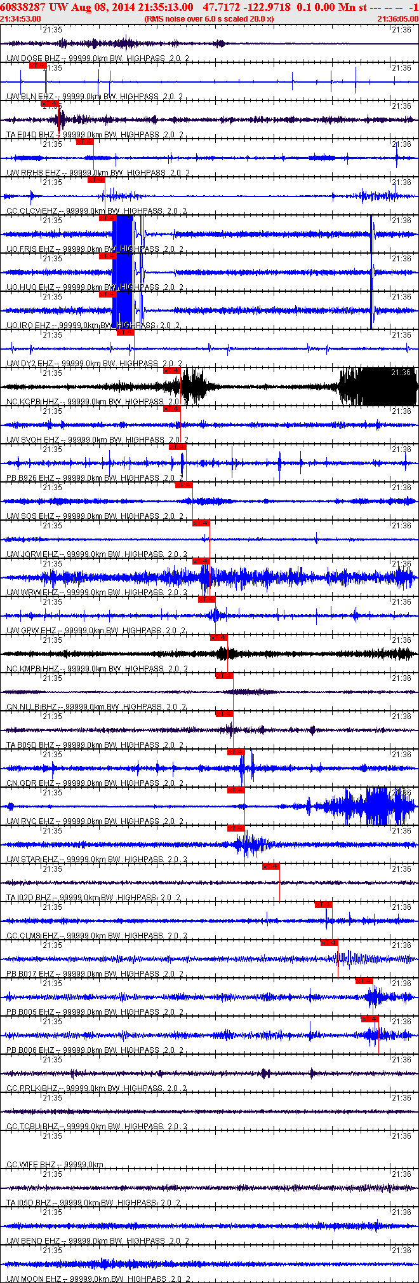Click the red pick flag on UW JORV trace

201,523
